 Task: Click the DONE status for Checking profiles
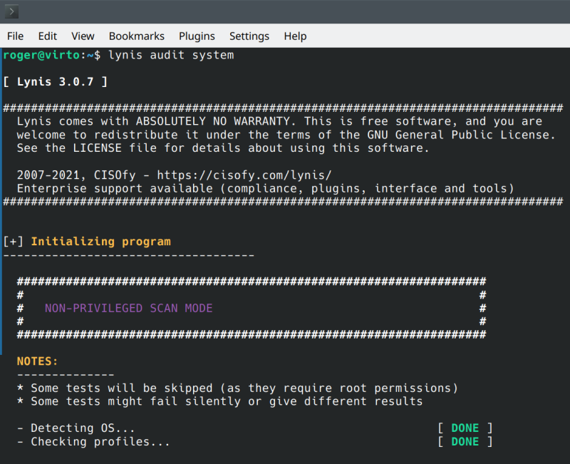pyautogui.click(x=465, y=442)
